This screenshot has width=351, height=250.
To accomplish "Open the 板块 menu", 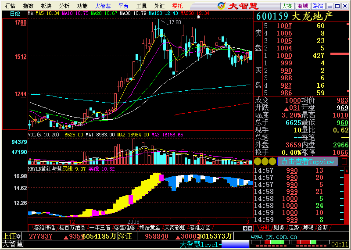I will [x=46, y=6].
